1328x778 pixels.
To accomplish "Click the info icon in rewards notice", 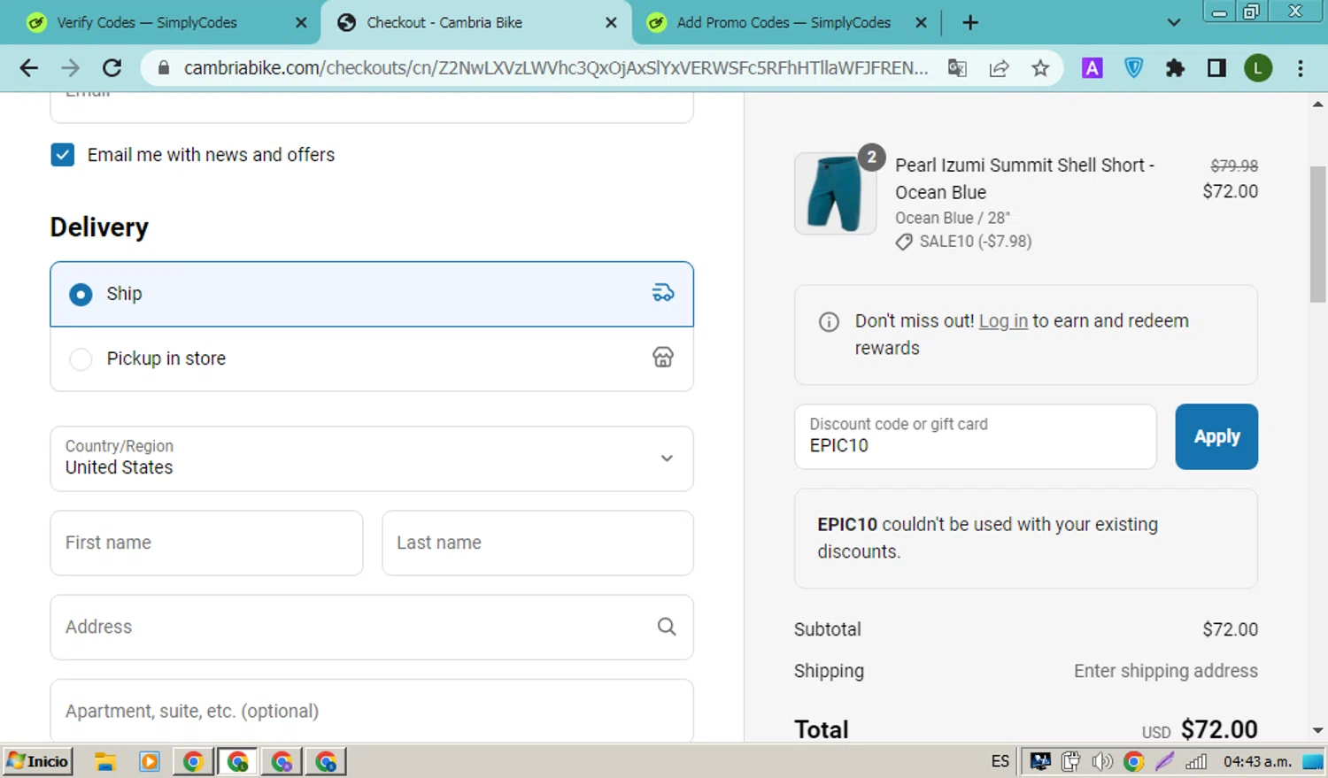I will coord(829,322).
